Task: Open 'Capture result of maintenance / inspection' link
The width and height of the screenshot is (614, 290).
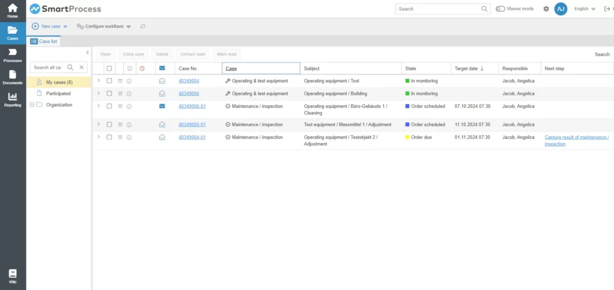Action: tap(576, 141)
